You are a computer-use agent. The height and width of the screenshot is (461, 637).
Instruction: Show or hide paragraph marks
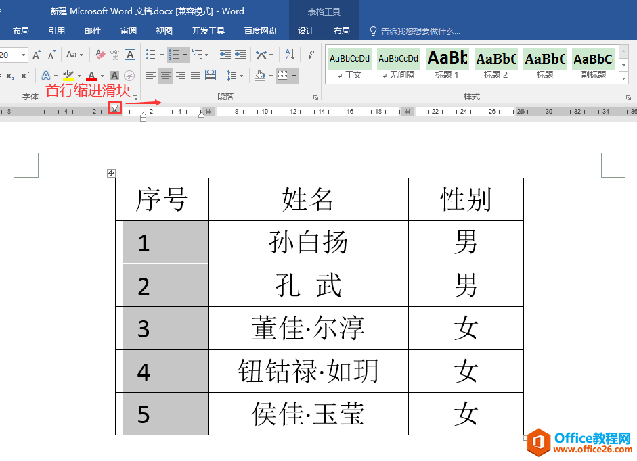tap(311, 55)
